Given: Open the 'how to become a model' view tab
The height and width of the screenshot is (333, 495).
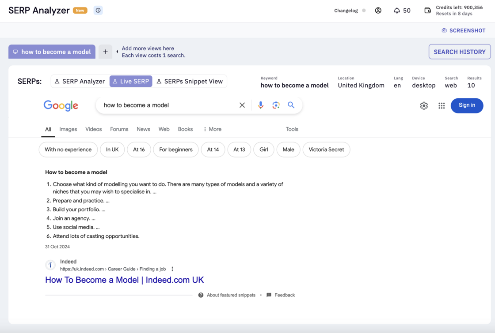Looking at the screenshot, I should [52, 52].
